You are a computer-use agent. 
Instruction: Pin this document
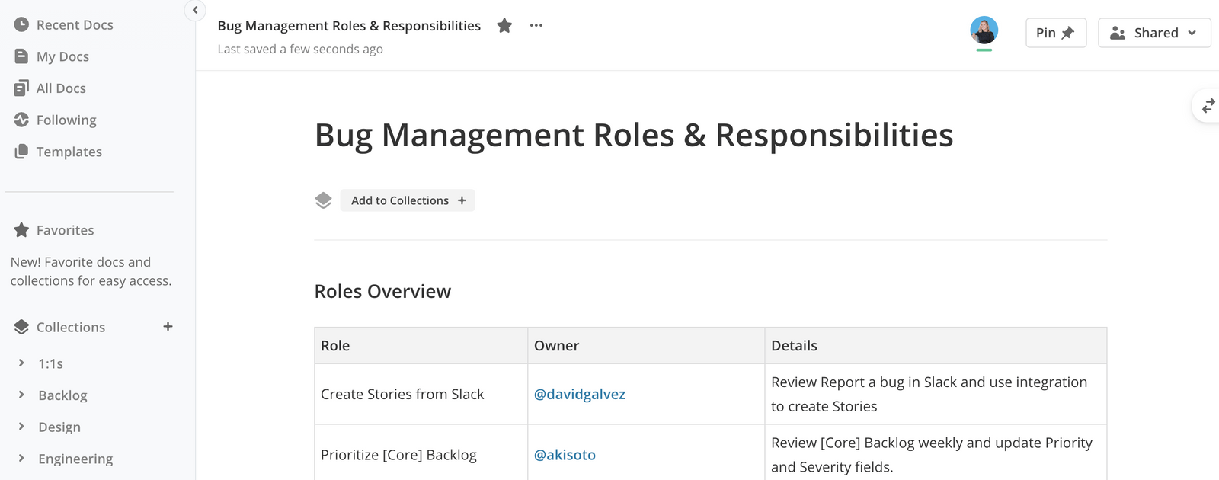(x=1055, y=33)
